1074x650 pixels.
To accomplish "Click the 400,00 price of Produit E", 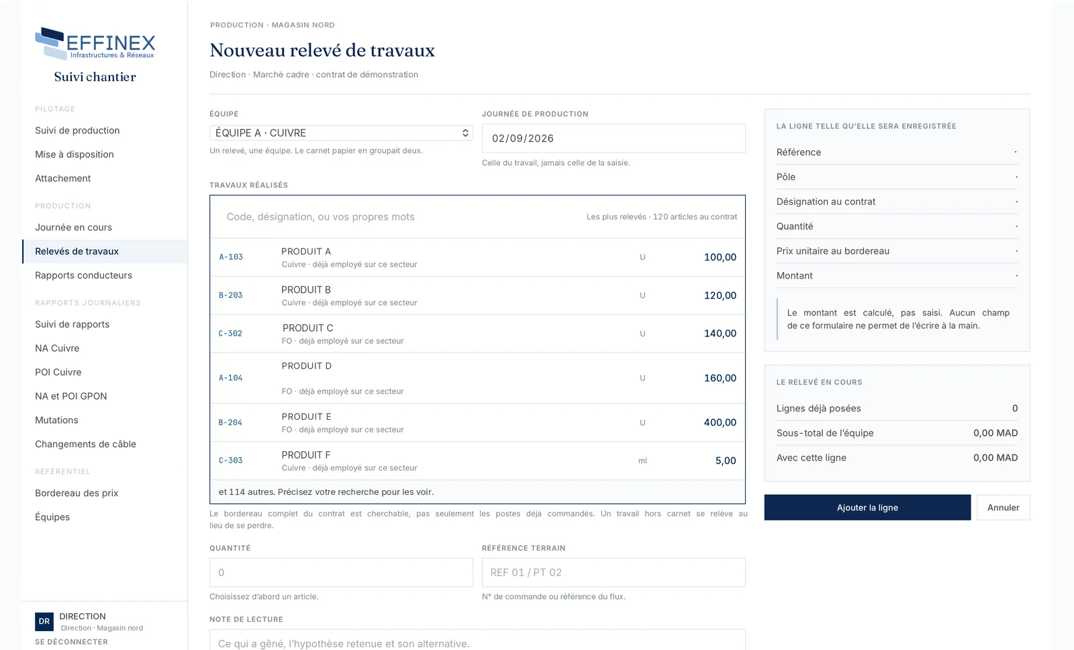I will pyautogui.click(x=720, y=422).
